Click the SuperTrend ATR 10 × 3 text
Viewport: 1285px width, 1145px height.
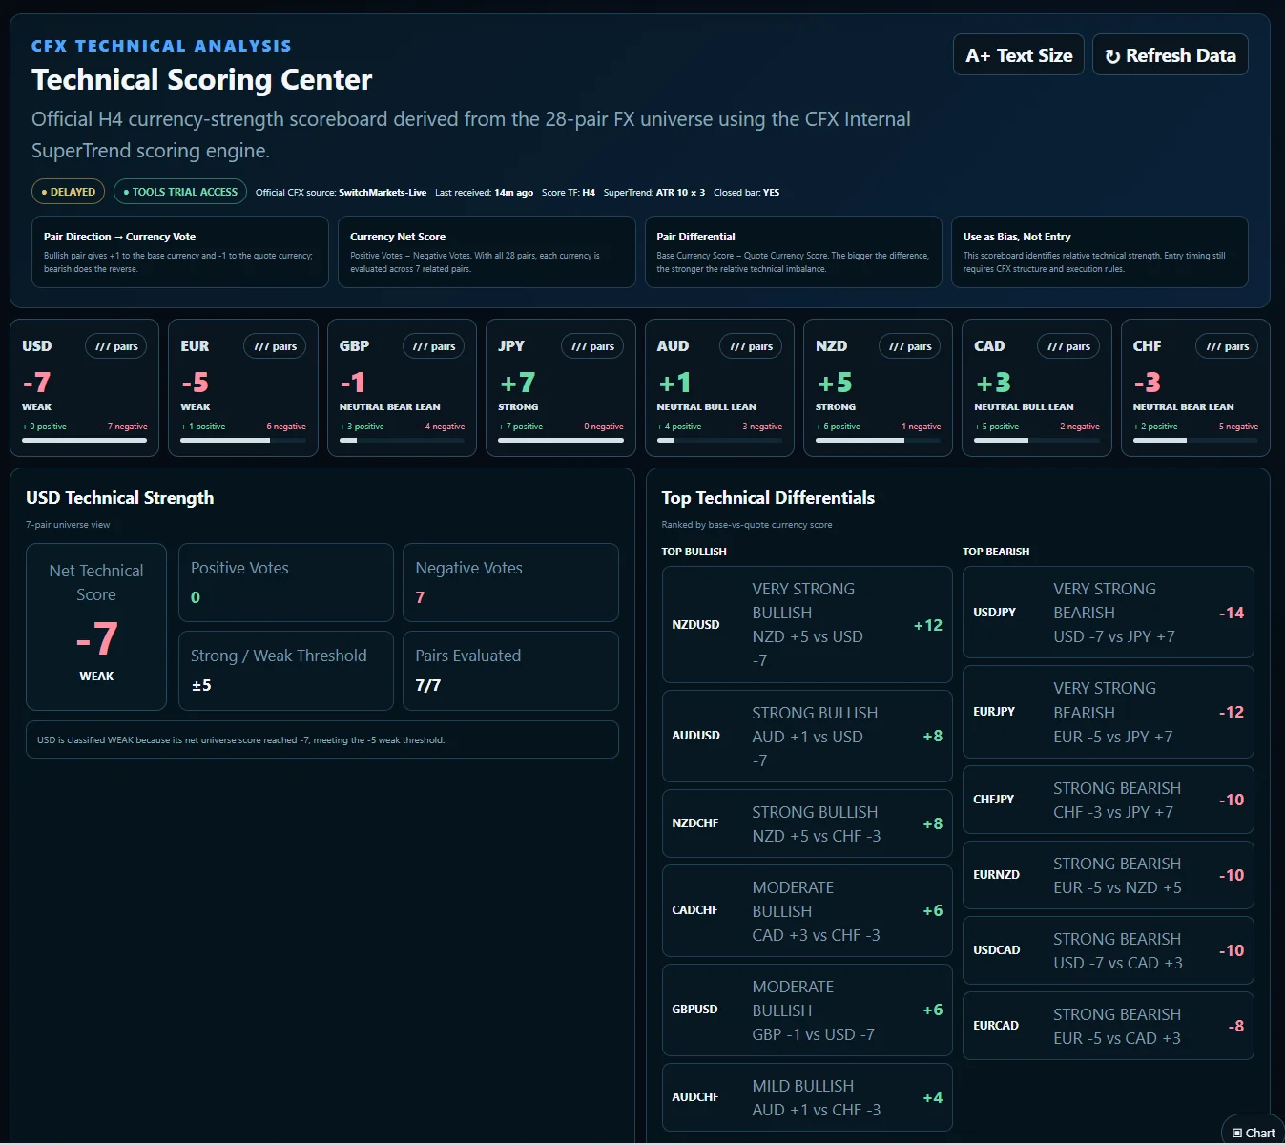pos(654,193)
